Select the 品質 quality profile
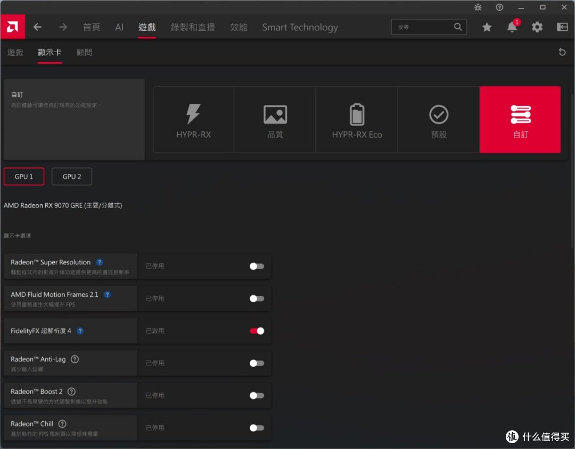The image size is (575, 449). click(x=275, y=120)
